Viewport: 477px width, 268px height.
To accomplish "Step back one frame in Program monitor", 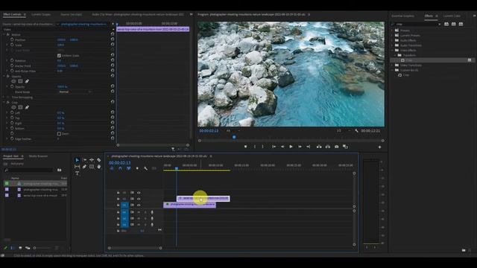I will (x=282, y=147).
